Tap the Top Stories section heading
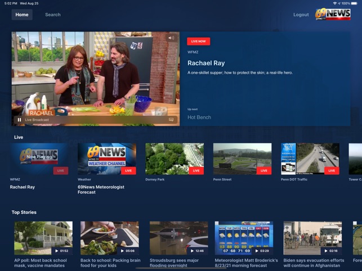The width and height of the screenshot is (362, 271). (x=24, y=212)
